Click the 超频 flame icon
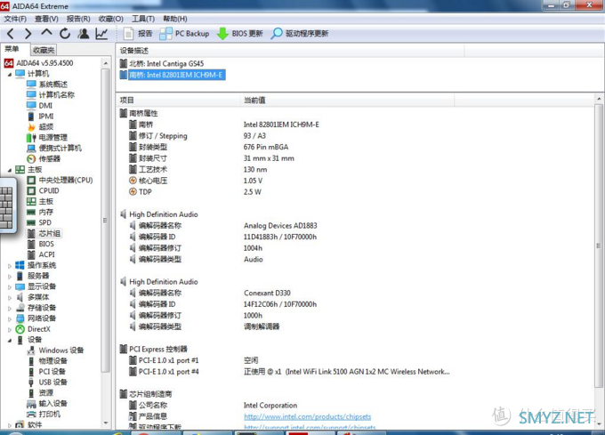Image resolution: width=605 pixels, height=435 pixels. pos(31,127)
